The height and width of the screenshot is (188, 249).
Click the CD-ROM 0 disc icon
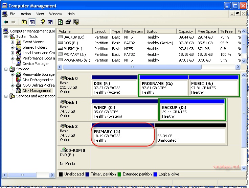coord(63,150)
